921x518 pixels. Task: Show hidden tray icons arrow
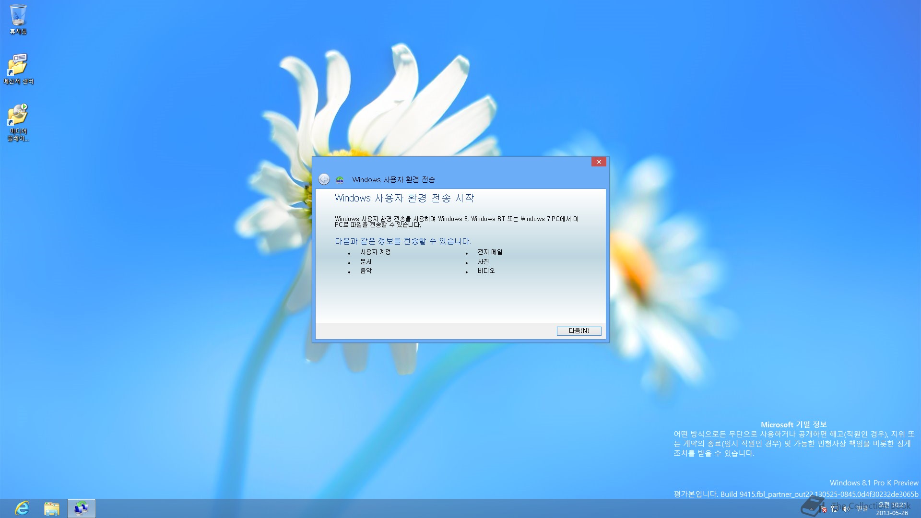point(812,509)
